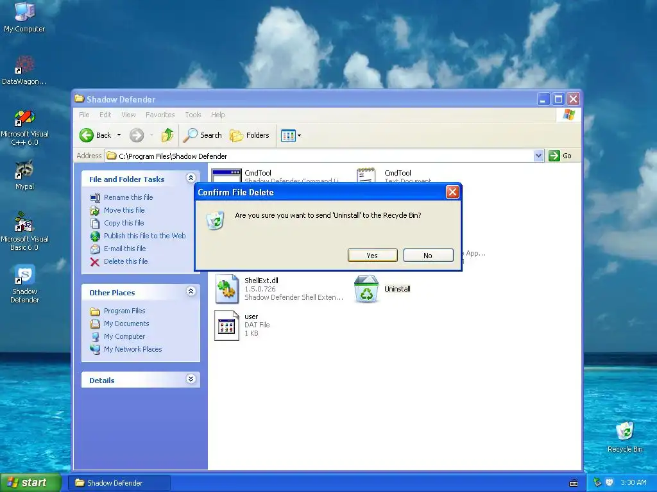Click the Views toolbar icon

point(288,136)
